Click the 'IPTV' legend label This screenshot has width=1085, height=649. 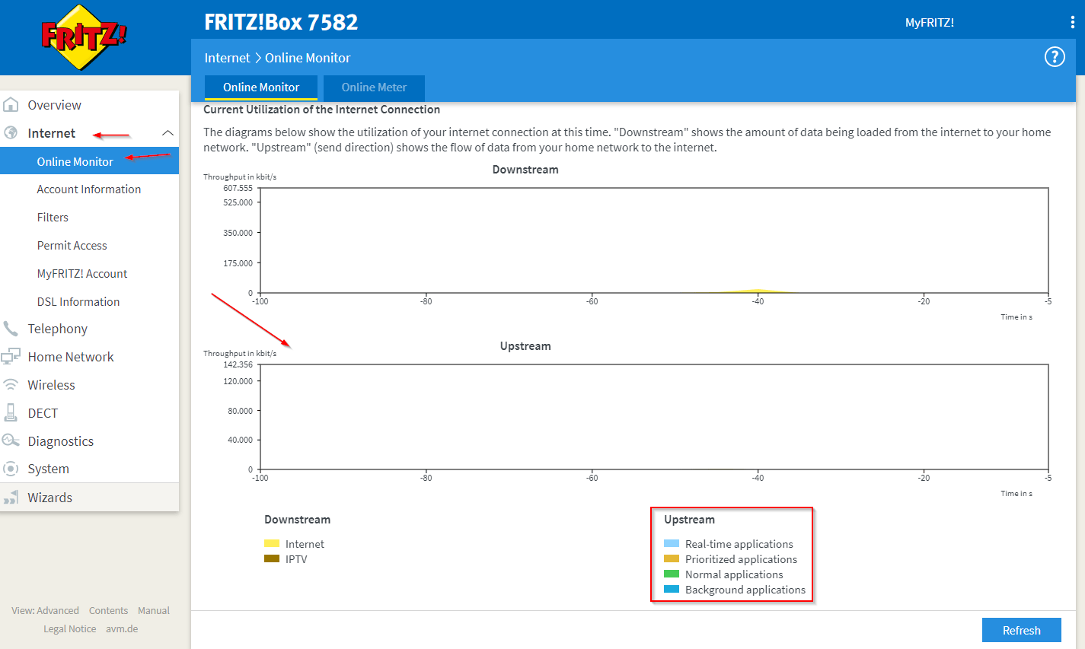click(296, 558)
